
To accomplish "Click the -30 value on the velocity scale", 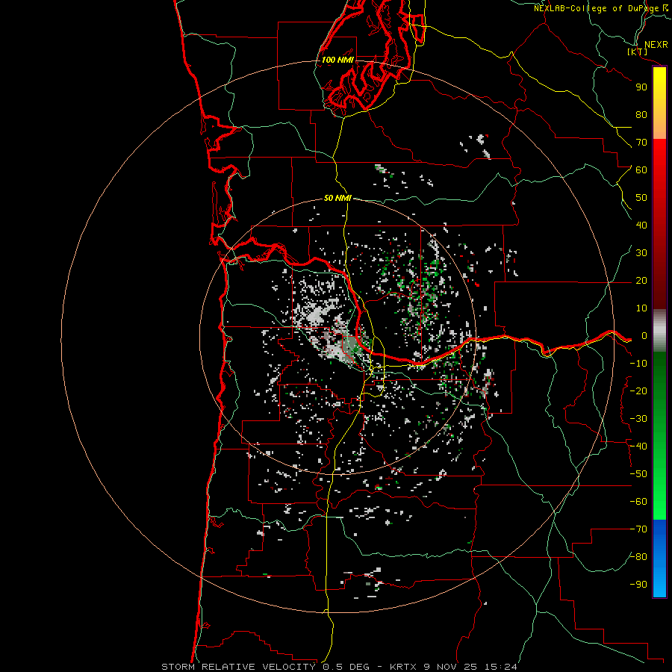I will coord(638,419).
